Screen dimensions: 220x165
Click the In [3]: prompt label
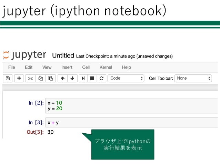tap(36, 123)
